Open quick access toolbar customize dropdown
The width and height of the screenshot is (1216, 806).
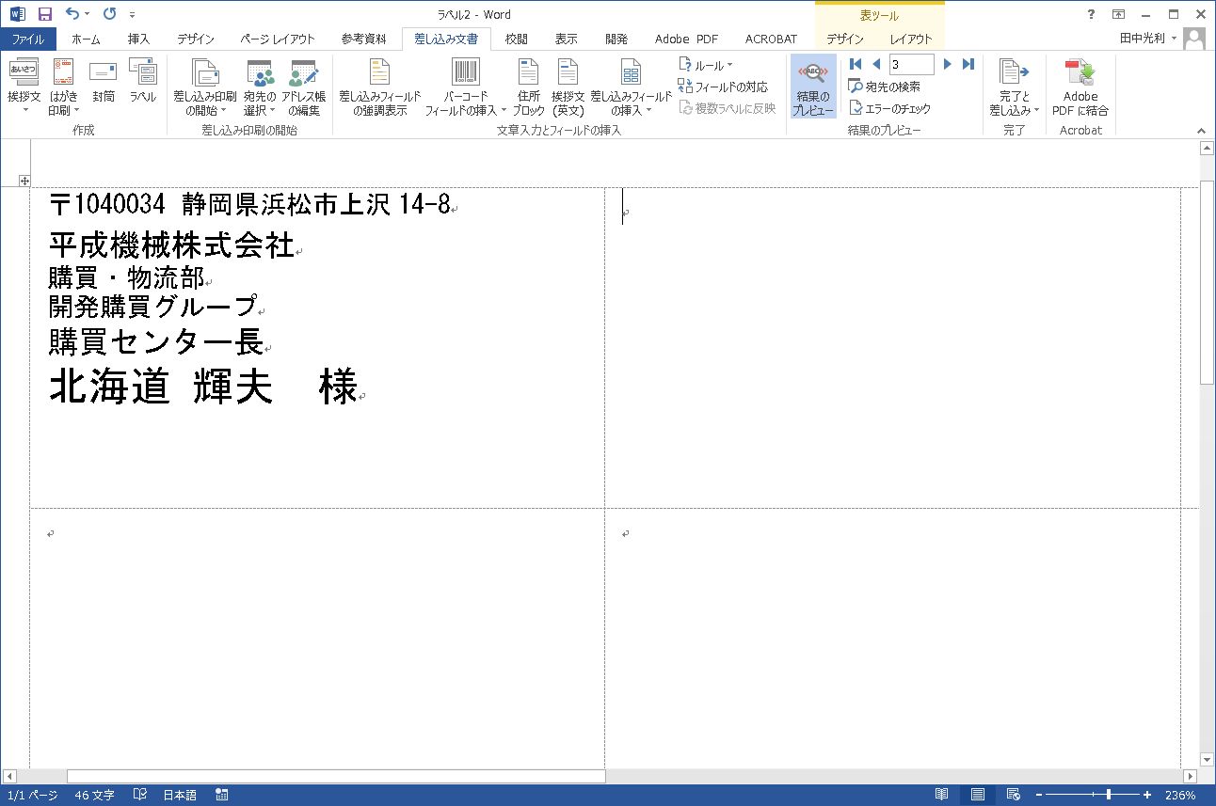132,14
